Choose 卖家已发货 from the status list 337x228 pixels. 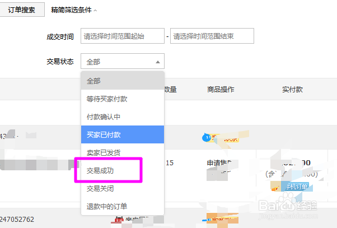point(104,152)
